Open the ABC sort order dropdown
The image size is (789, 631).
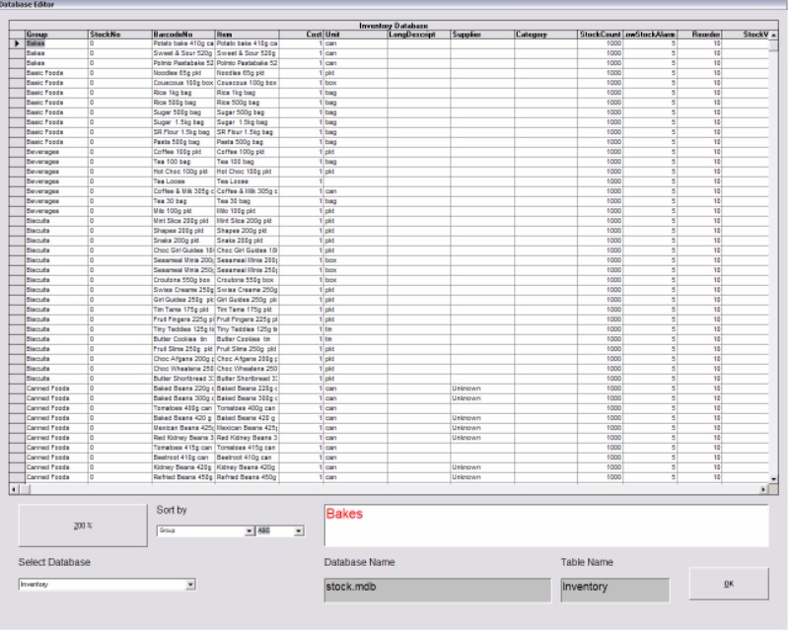(299, 530)
